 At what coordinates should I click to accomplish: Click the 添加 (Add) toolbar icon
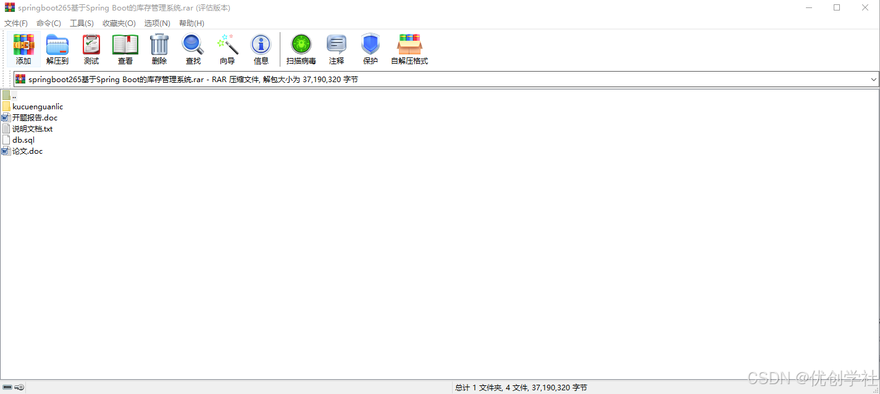pos(23,44)
